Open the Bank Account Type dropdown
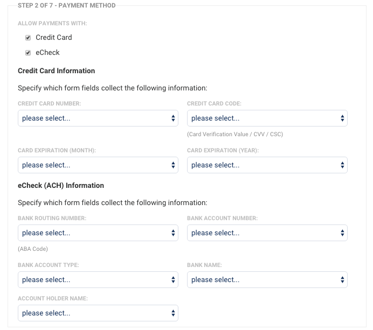Image resolution: width=373 pixels, height=330 pixels. [98, 280]
